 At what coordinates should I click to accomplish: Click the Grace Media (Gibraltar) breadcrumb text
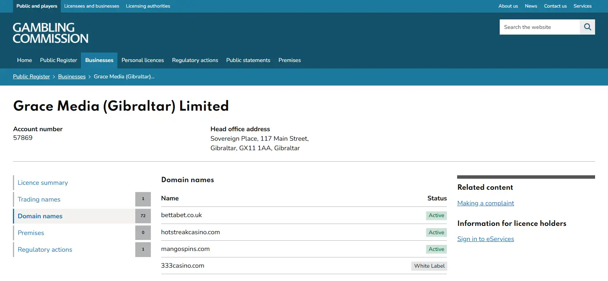[124, 76]
